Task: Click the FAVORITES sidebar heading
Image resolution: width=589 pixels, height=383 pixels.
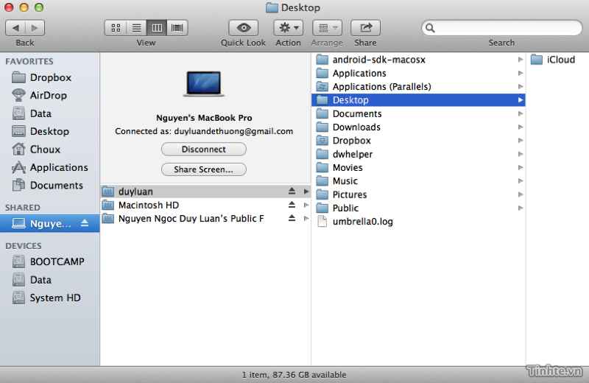Action: (29, 61)
